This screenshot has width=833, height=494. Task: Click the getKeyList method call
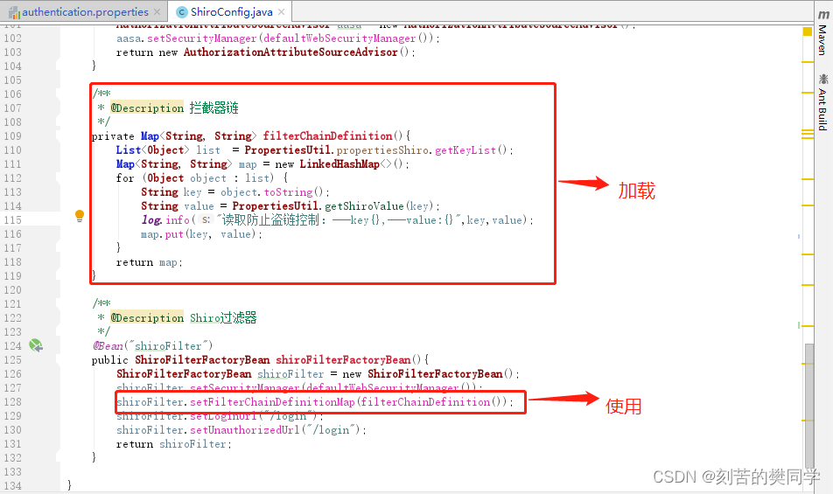pyautogui.click(x=465, y=150)
